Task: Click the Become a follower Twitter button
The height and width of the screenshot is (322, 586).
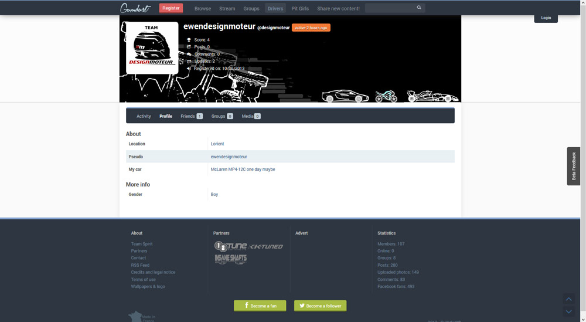Action: (x=321, y=306)
